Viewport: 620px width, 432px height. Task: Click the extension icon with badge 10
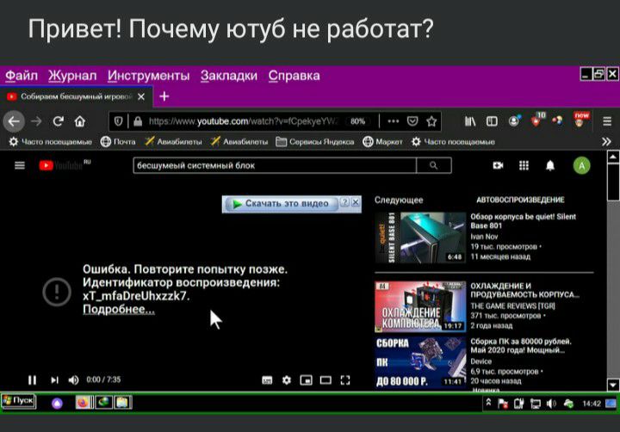(537, 120)
